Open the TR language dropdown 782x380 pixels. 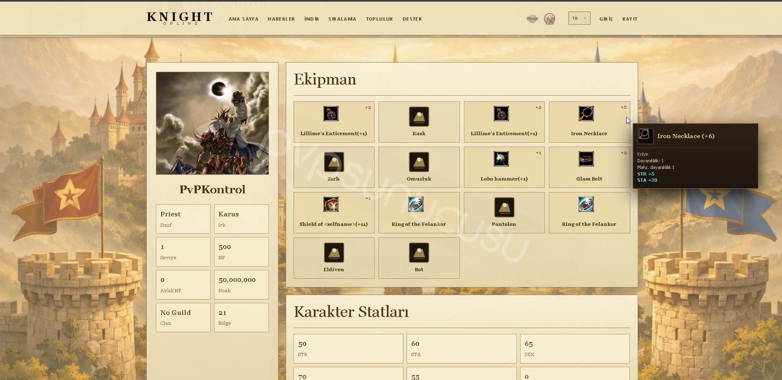[x=579, y=18]
